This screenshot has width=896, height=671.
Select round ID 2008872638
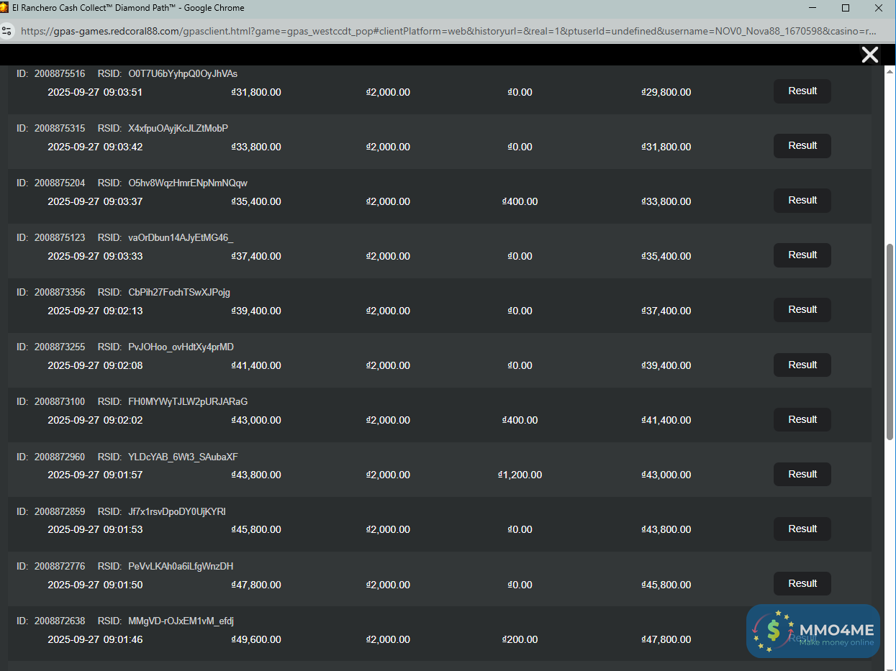[x=60, y=621]
